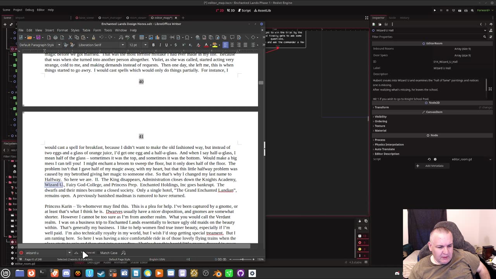The image size is (496, 279).
Task: Open the Inbound Rooms array value
Action: point(463,49)
